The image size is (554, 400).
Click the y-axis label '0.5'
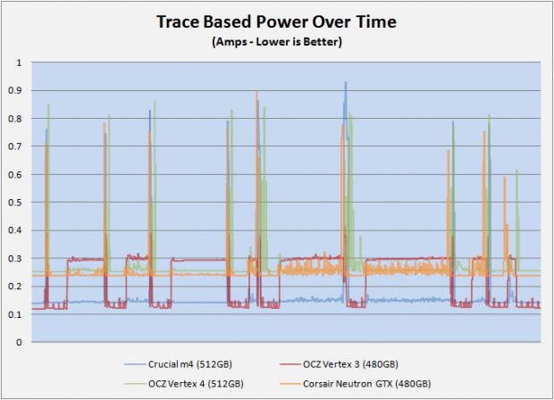[15, 203]
